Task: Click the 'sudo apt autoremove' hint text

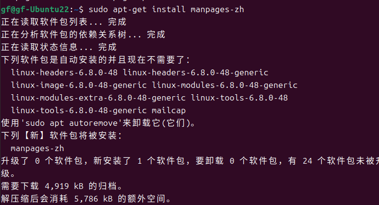Action: [x=72, y=123]
